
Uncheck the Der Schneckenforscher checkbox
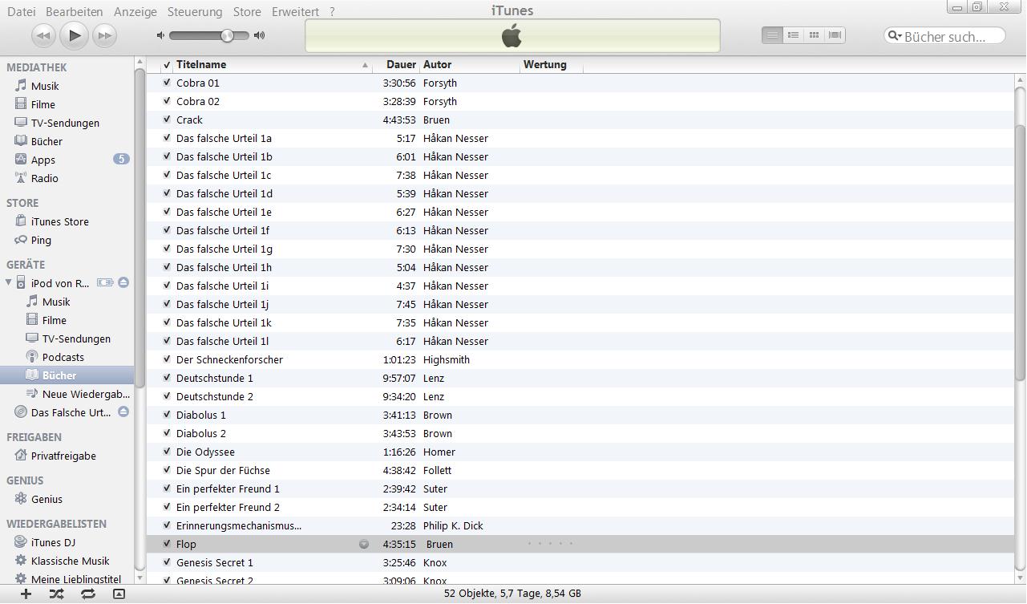167,359
